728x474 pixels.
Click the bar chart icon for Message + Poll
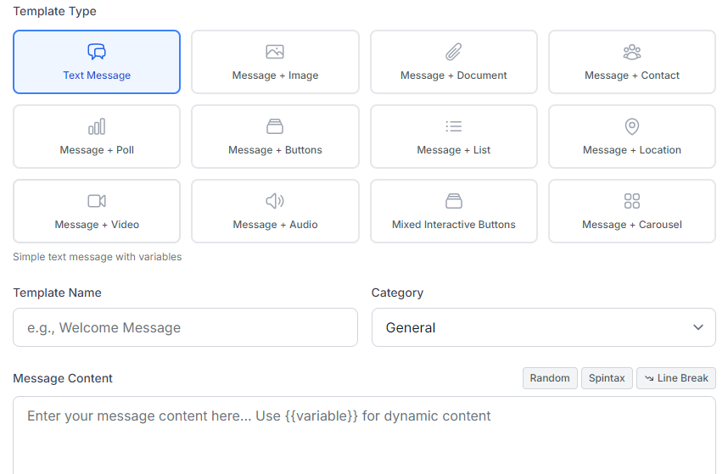pos(97,127)
